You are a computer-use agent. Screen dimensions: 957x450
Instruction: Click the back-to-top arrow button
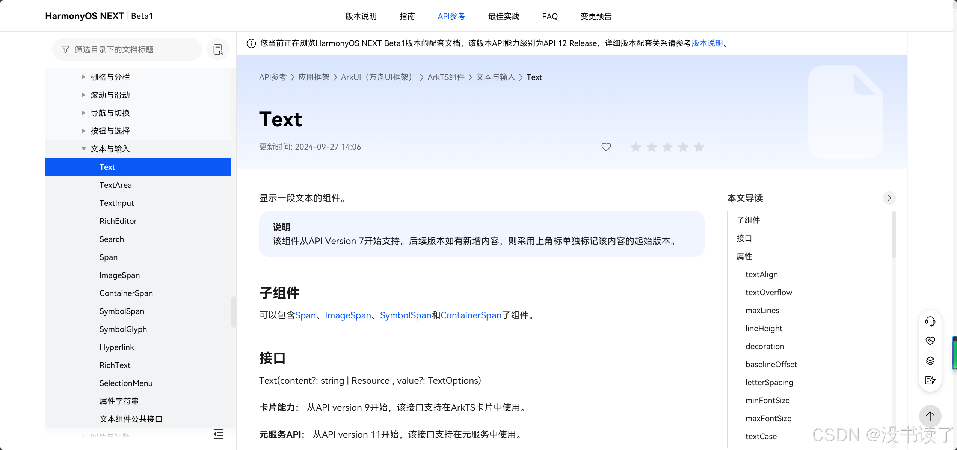coord(930,416)
